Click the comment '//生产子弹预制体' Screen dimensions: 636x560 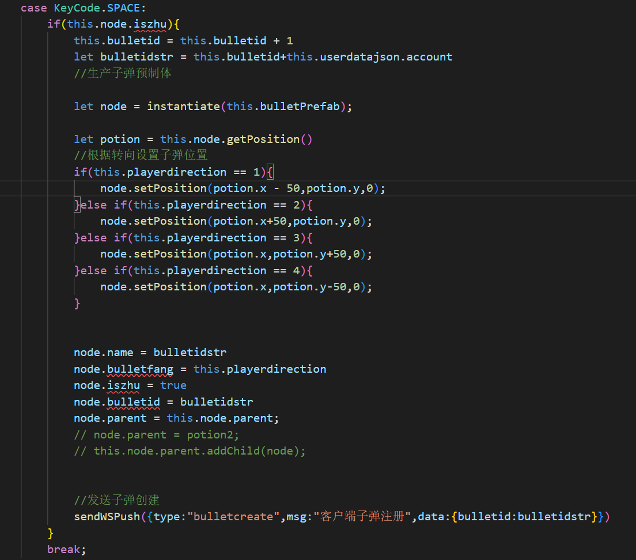(123, 73)
